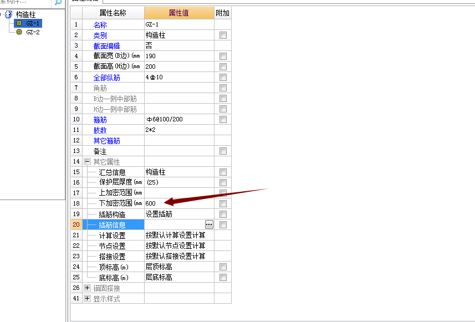
Task: Toggle the 下加密范围 additional checkbox
Action: click(x=223, y=203)
